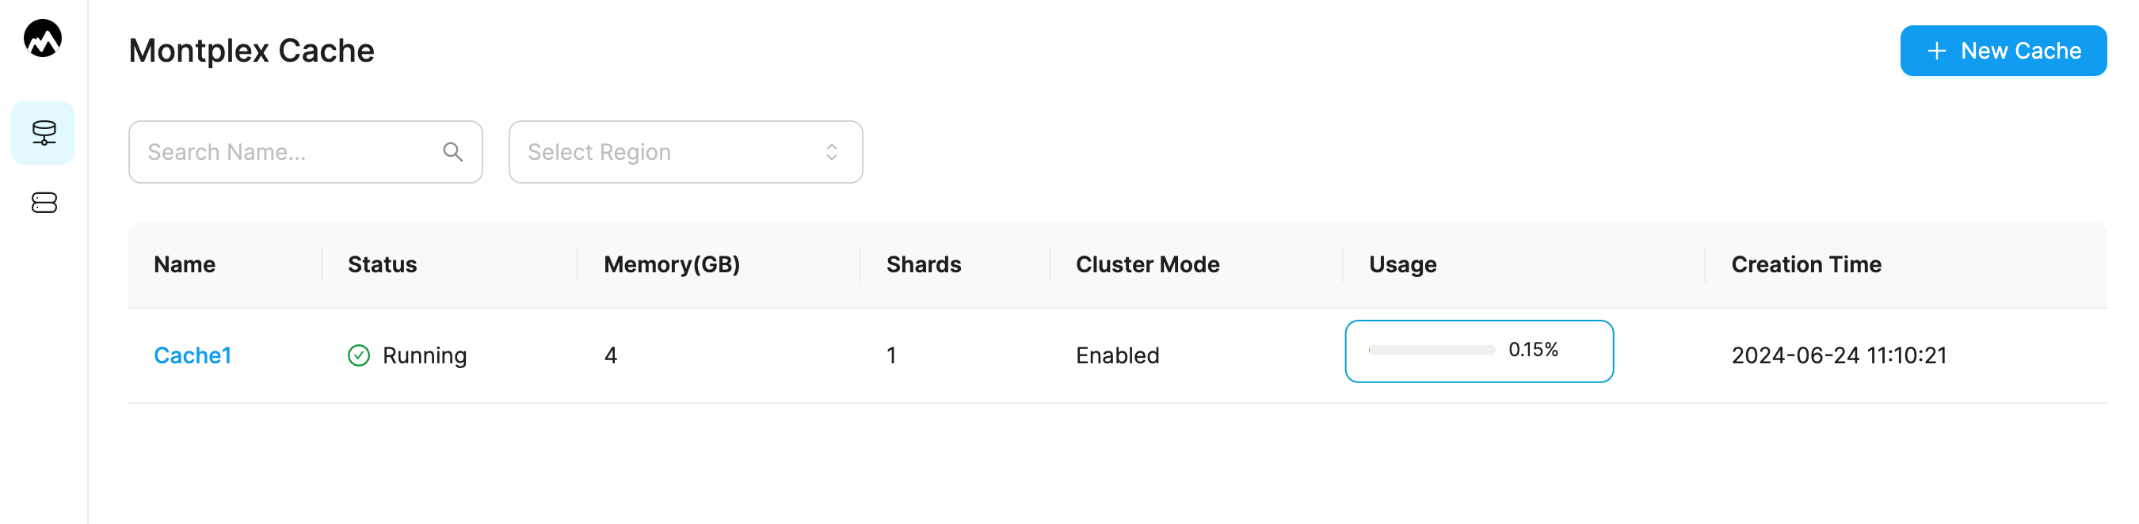Image resolution: width=2139 pixels, height=524 pixels.
Task: Click the plus icon on New Cache
Action: [x=1936, y=51]
